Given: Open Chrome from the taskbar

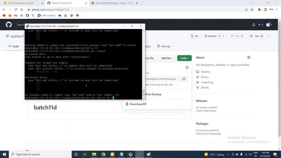Looking at the screenshot, I should (x=103, y=154).
